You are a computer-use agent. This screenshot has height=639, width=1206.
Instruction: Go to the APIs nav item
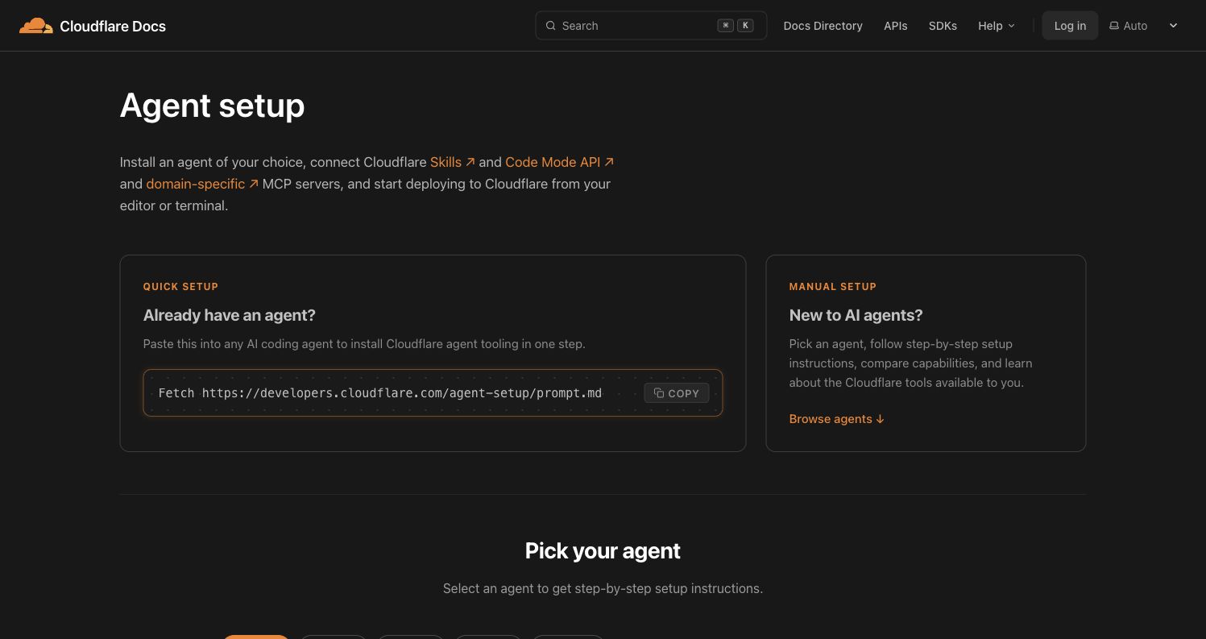pos(895,26)
